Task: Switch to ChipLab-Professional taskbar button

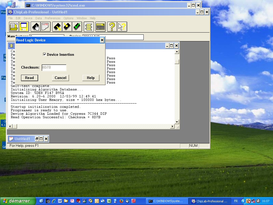Action: pos(210,201)
